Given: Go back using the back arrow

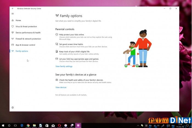Looking at the screenshot, I should (13, 9).
